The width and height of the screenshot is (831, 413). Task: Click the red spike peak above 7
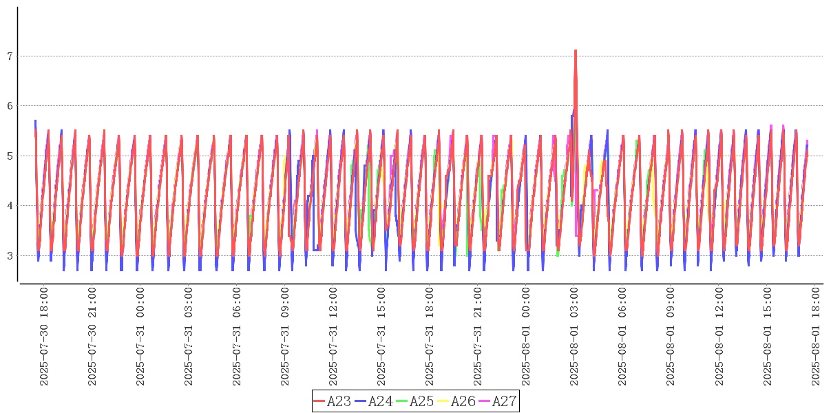pyautogui.click(x=575, y=51)
